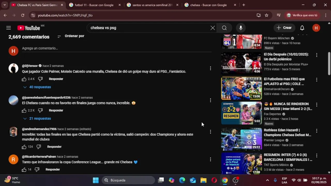The width and height of the screenshot is (331, 186).
Task: Open the account avatar H menu
Action: [x=316, y=28]
